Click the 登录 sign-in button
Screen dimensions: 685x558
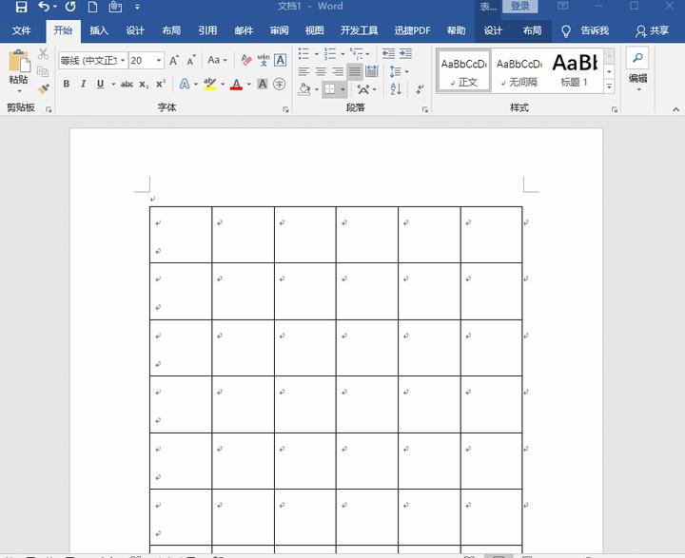519,6
